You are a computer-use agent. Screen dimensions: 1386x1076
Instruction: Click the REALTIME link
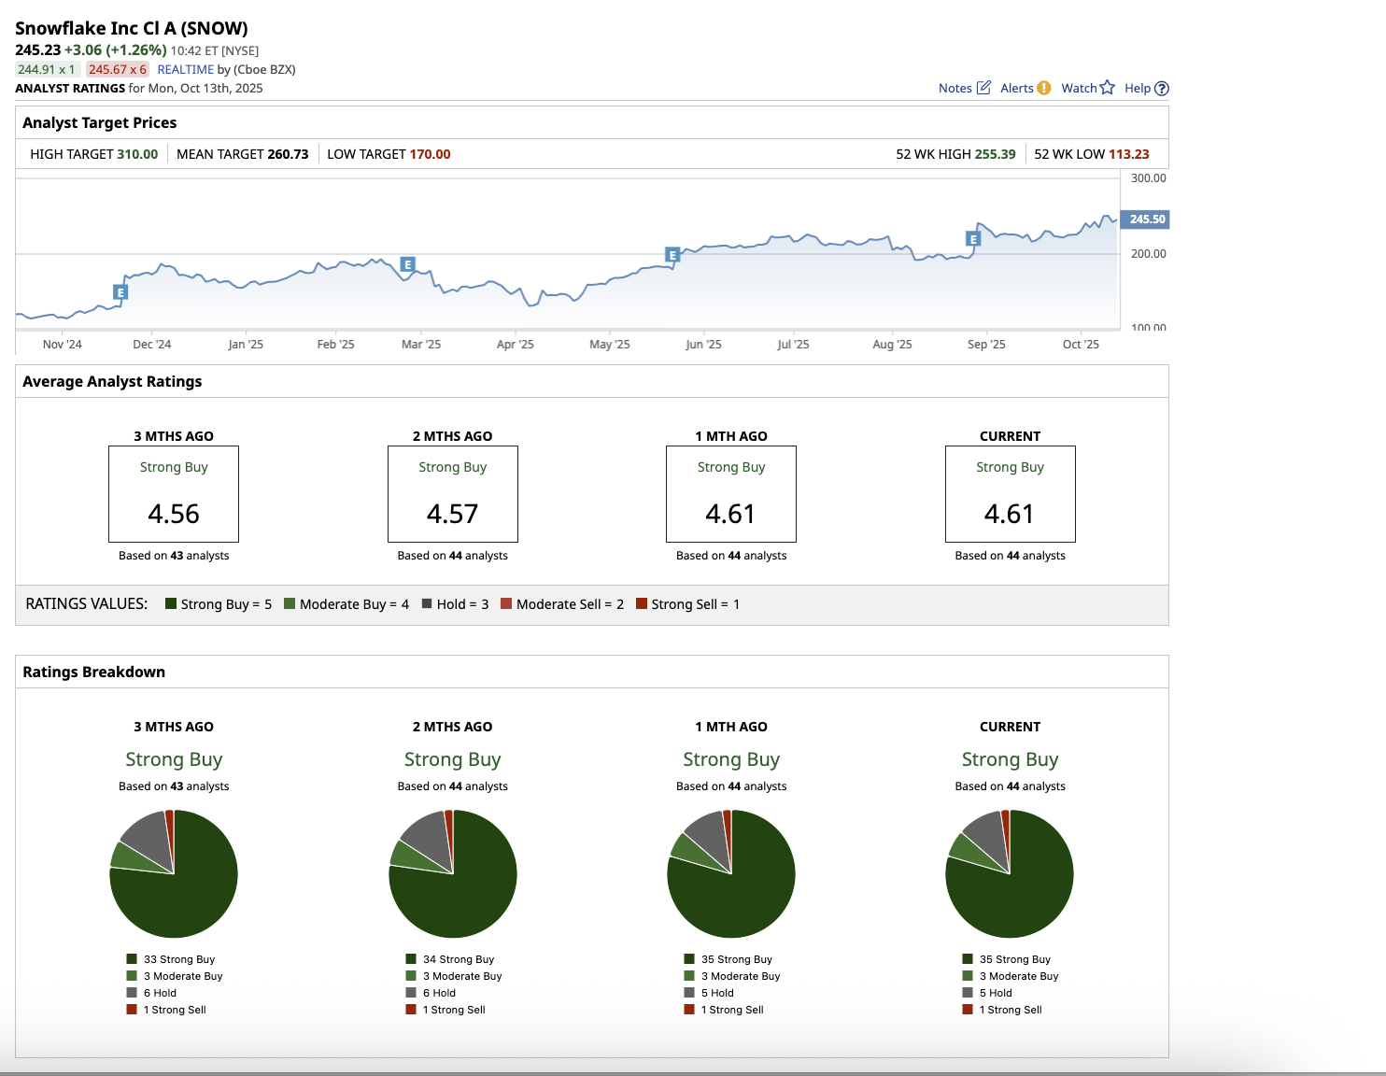185,69
